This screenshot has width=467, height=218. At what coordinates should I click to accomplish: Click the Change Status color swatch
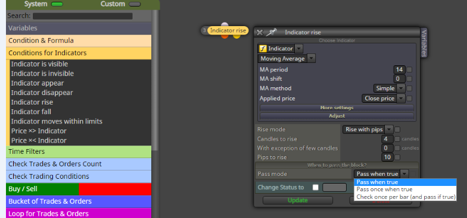[x=335, y=188]
